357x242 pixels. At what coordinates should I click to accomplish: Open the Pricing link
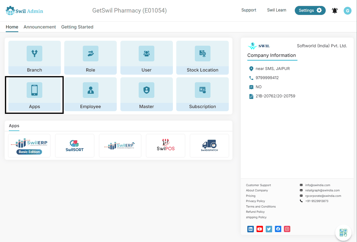(251, 196)
